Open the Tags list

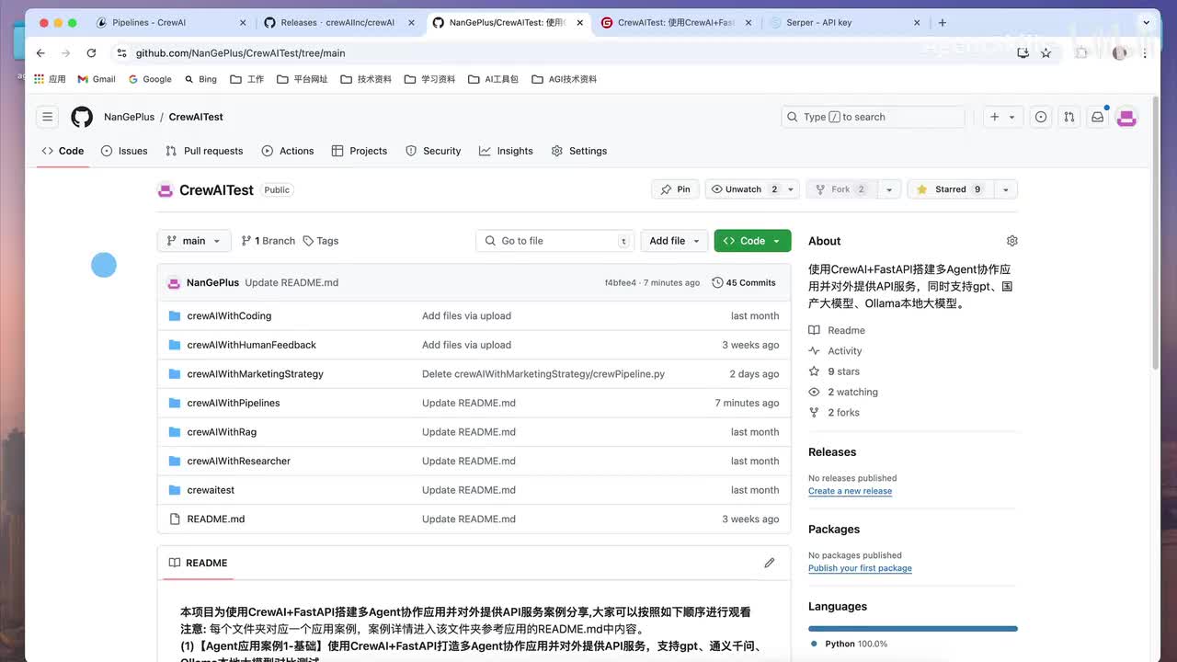coord(321,241)
